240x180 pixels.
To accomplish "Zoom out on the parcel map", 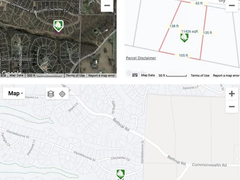I will [232, 6].
